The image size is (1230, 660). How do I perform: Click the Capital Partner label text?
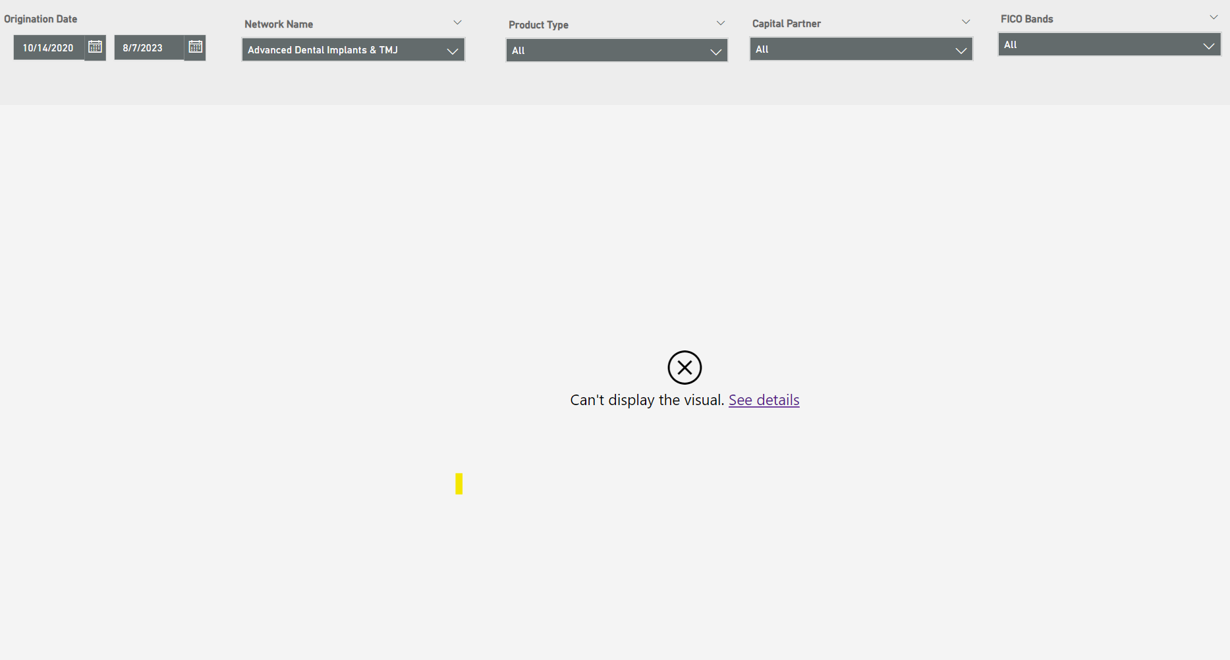787,24
